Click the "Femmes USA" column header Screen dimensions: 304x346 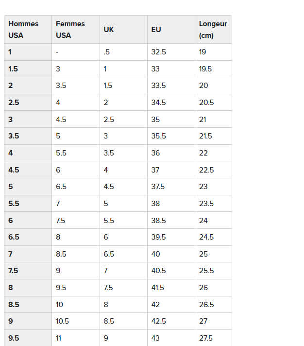click(70, 30)
